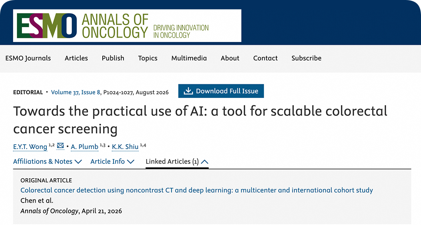
Task: Click Subscribe in the navigation bar
Action: pyautogui.click(x=306, y=58)
